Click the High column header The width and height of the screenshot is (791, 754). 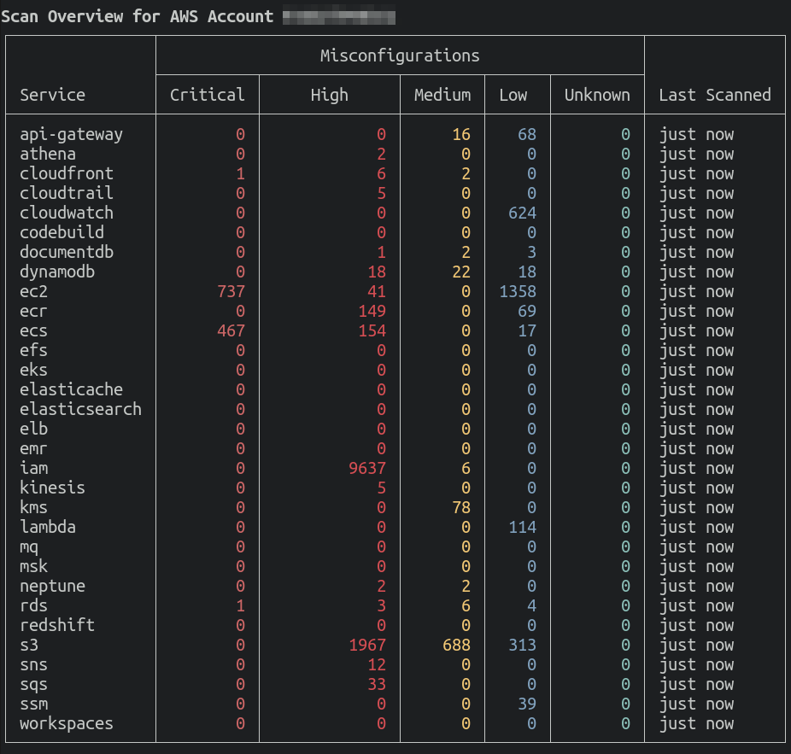(x=329, y=95)
